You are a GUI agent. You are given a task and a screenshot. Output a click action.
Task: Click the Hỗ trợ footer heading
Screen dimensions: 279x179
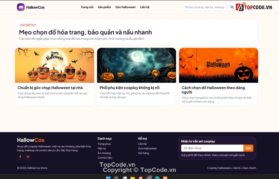(x=142, y=139)
